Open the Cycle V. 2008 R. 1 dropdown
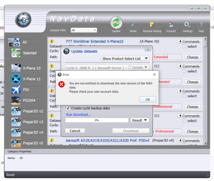The width and height of the screenshot is (214, 181). pyautogui.click(x=97, y=68)
